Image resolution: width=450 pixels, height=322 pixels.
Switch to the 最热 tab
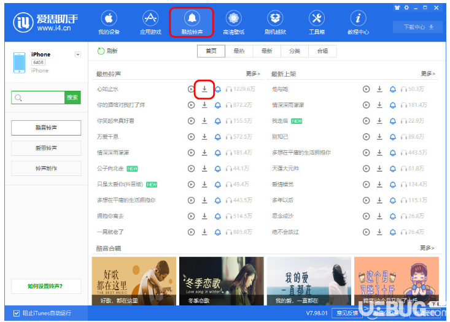(x=239, y=51)
